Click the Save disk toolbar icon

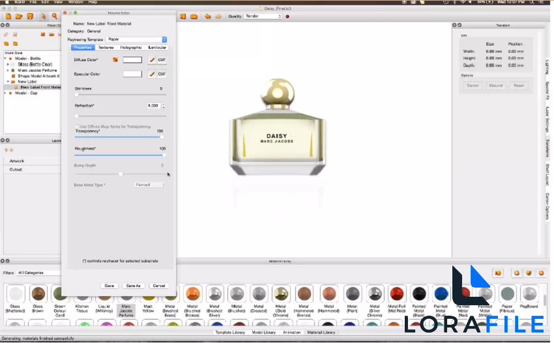click(30, 16)
